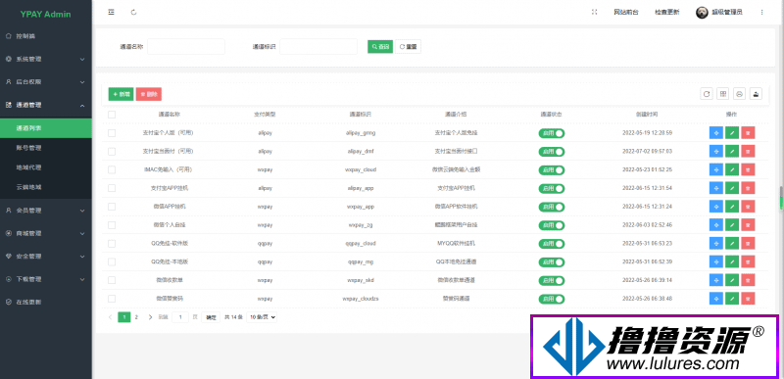Viewport: 784px width, 379px height.
Task: Edit the alipay_grmg channel row
Action: 732,133
